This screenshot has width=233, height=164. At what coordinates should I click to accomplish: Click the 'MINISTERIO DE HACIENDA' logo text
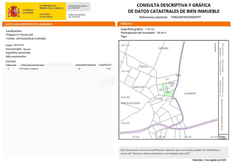[x=46, y=16]
